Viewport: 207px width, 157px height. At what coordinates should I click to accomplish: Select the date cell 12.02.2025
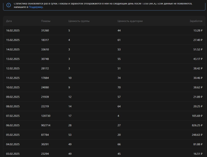point(13,69)
